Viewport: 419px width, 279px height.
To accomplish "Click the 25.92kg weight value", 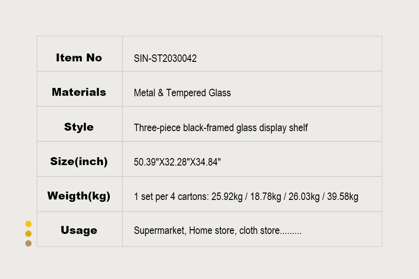I will (227, 197).
